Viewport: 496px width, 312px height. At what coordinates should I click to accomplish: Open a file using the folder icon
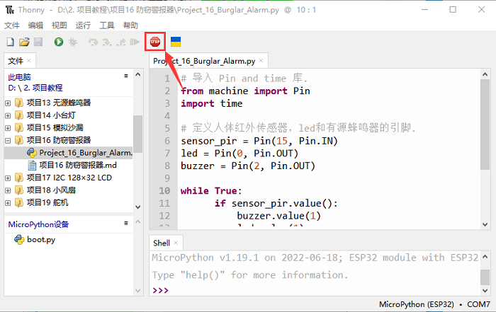pyautogui.click(x=24, y=42)
